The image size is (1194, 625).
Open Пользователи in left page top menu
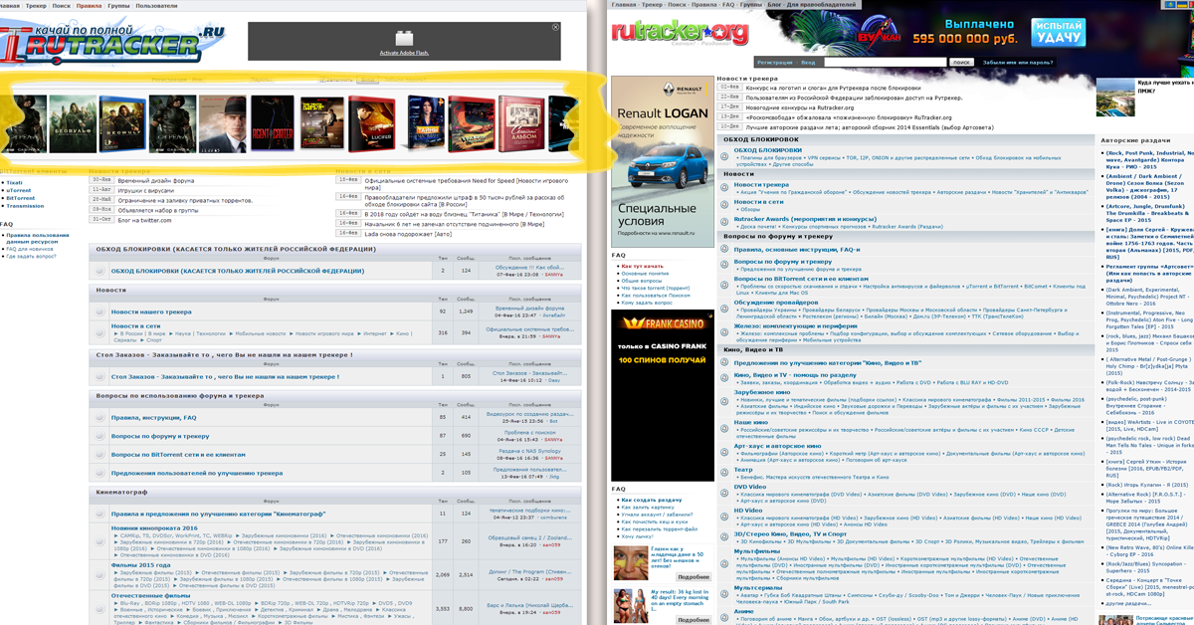click(x=156, y=6)
